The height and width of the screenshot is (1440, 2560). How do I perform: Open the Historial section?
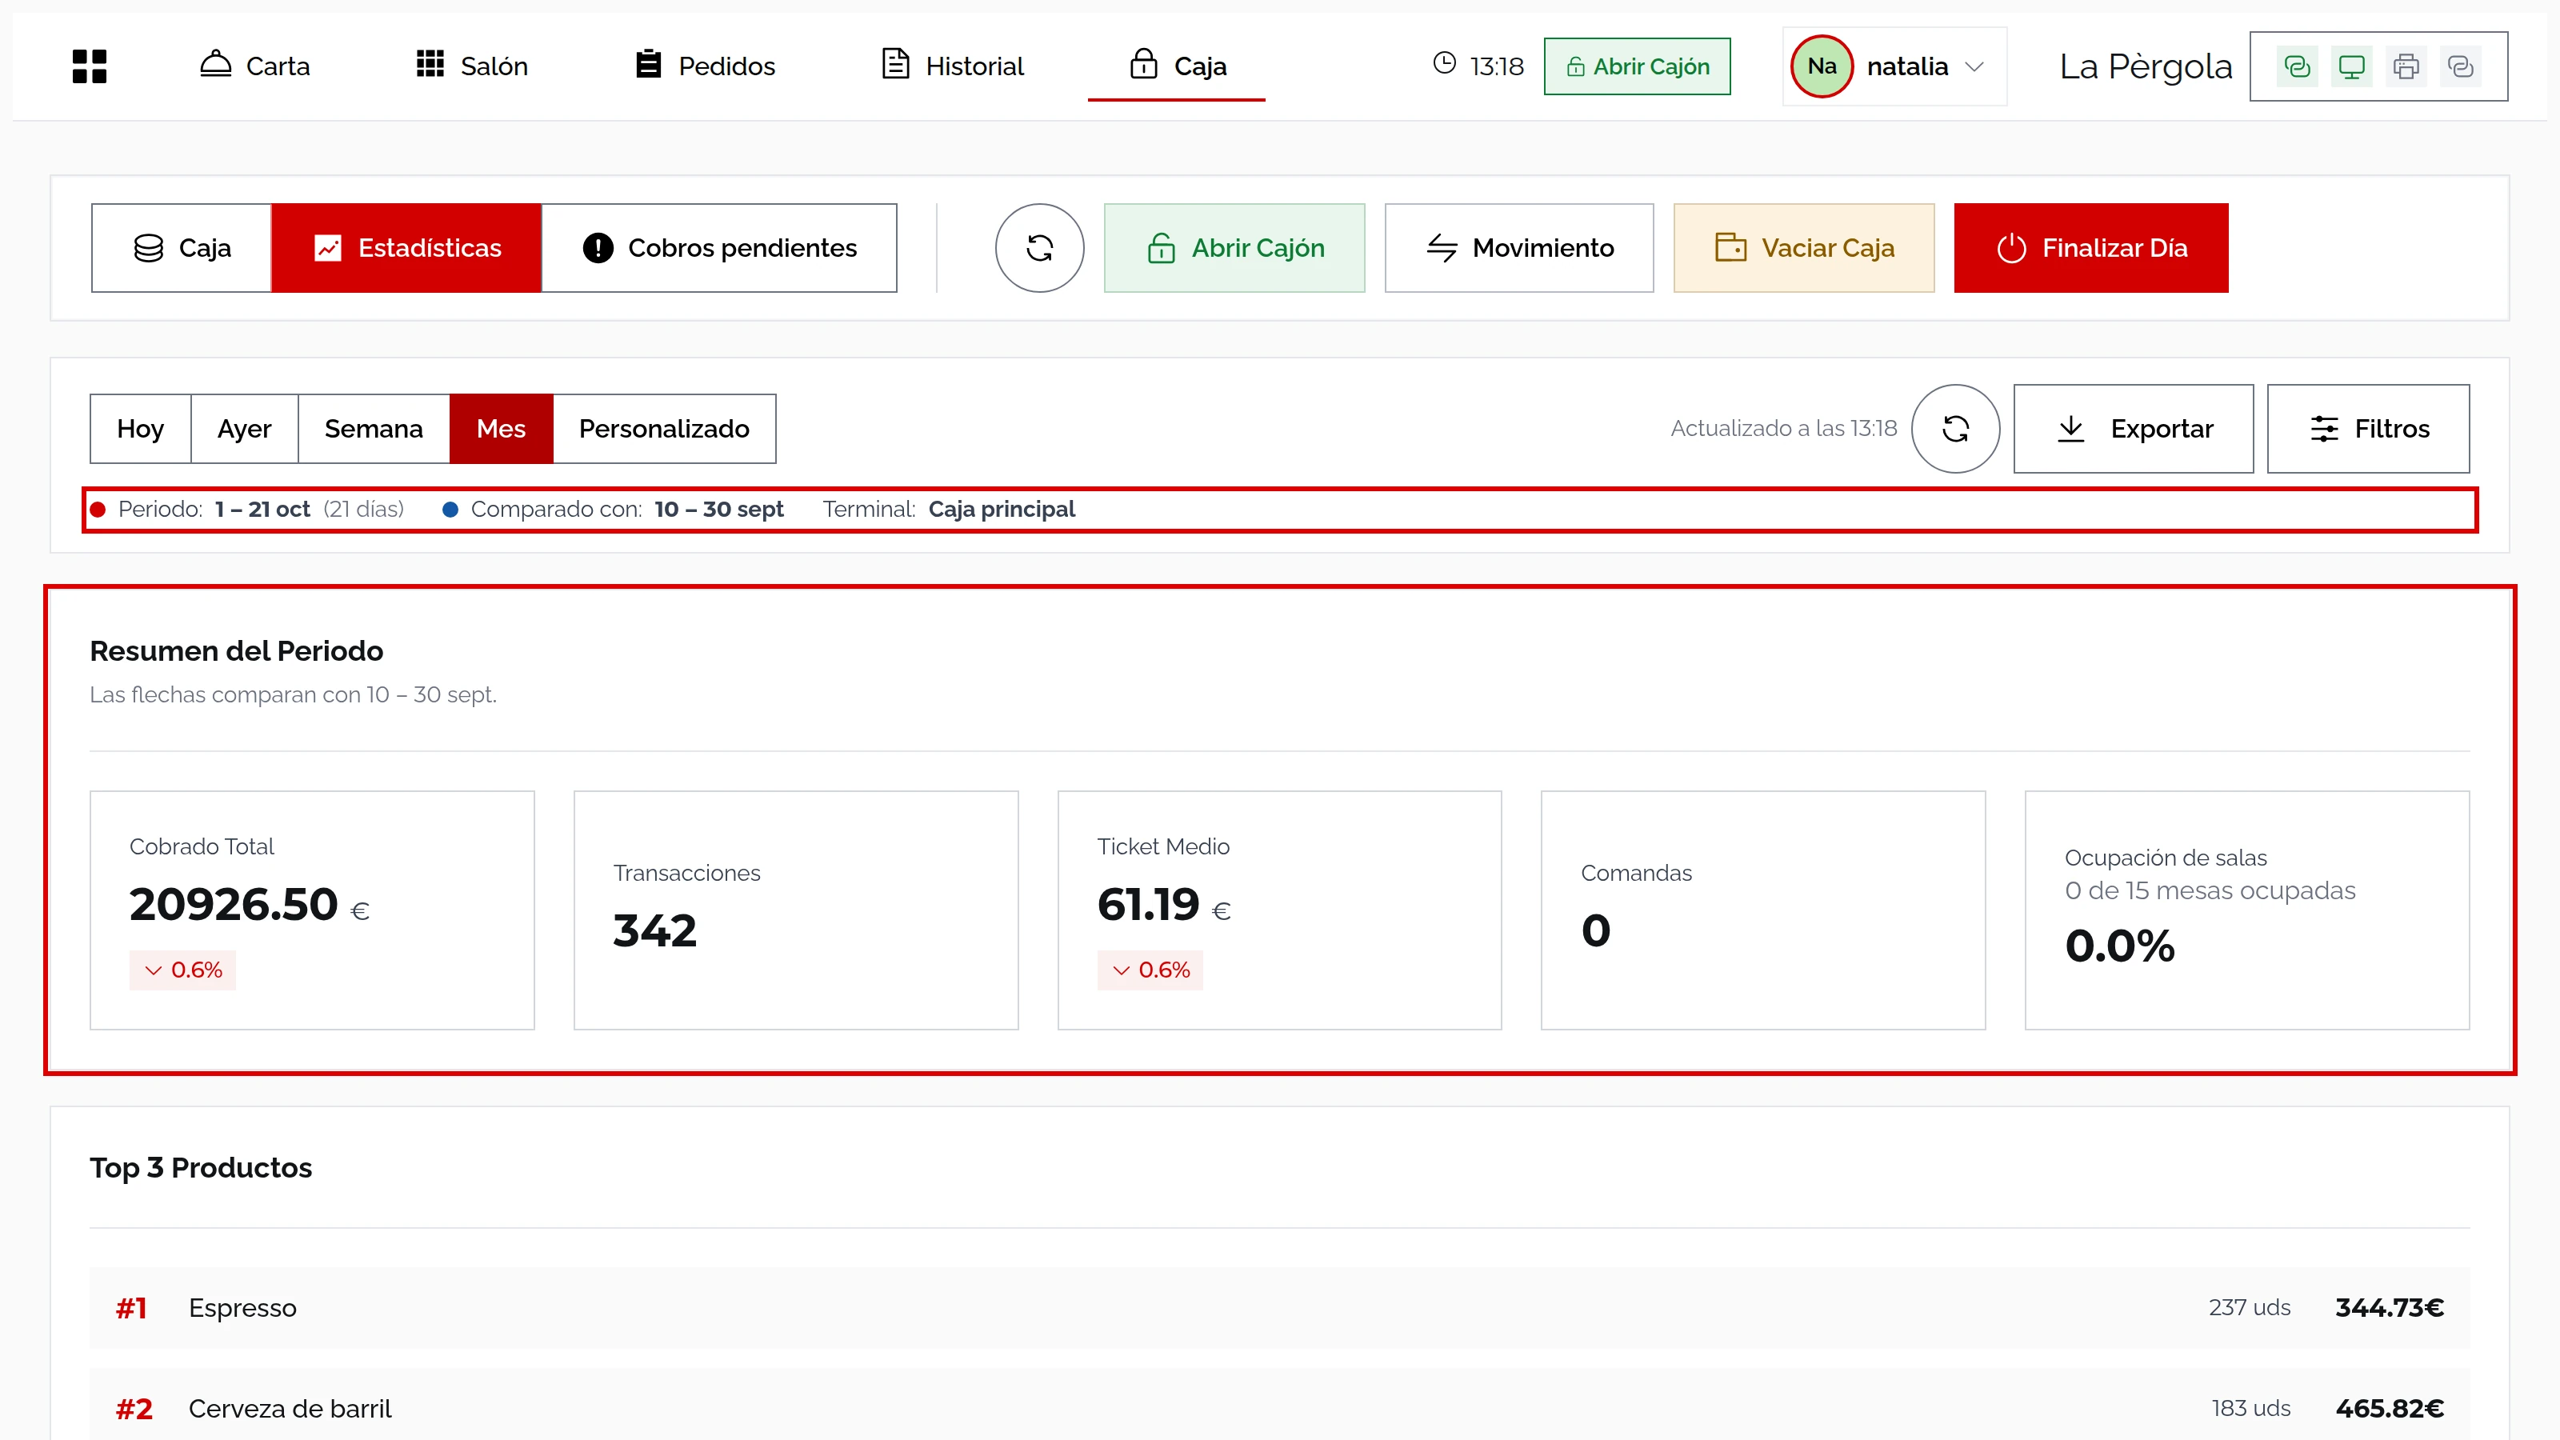point(953,66)
